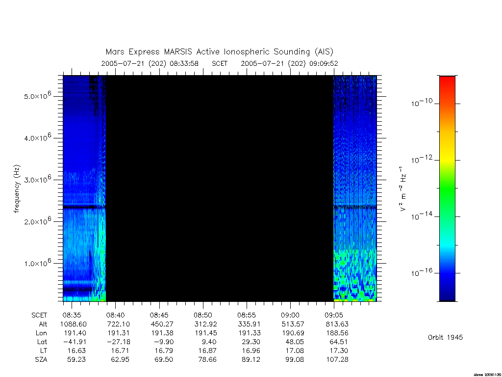Viewport: 502px width, 377px height.
Task: Click latitude value -27.18
Action: (x=119, y=342)
